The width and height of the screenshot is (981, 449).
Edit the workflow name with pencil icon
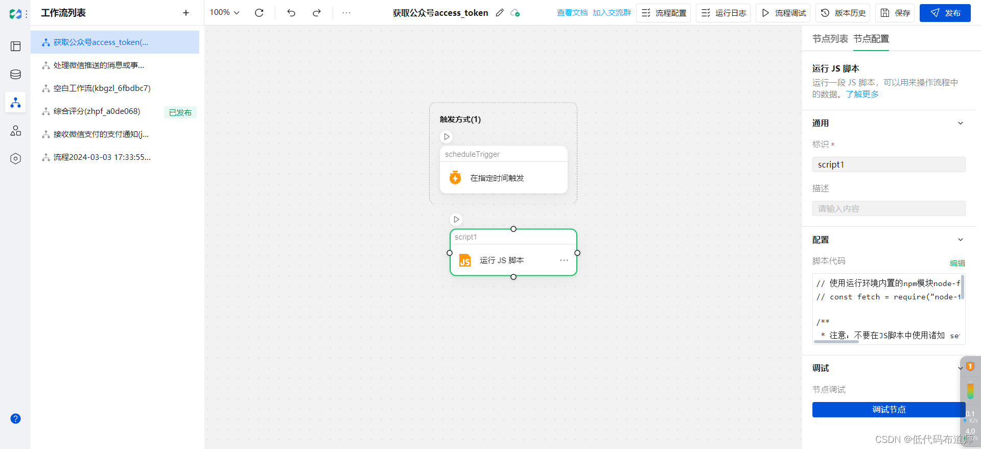[x=500, y=13]
